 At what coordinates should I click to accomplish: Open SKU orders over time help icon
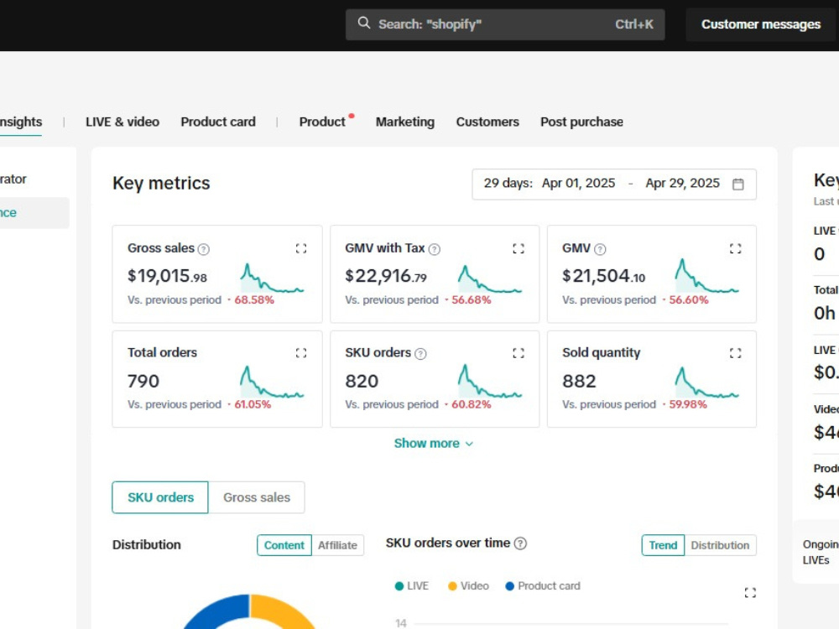[x=520, y=543]
